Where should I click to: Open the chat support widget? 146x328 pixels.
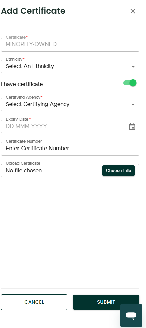pyautogui.click(x=131, y=316)
